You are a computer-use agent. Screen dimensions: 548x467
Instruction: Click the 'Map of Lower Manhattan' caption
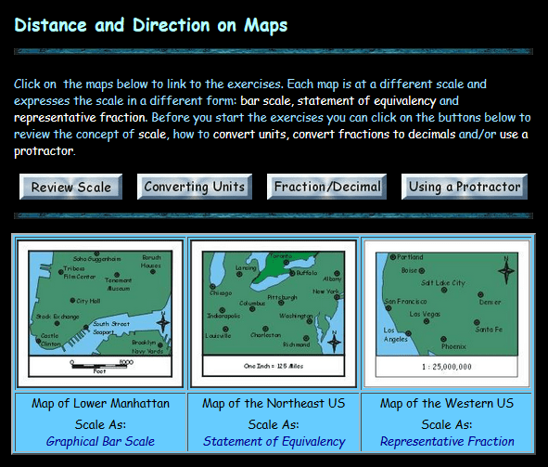(101, 403)
